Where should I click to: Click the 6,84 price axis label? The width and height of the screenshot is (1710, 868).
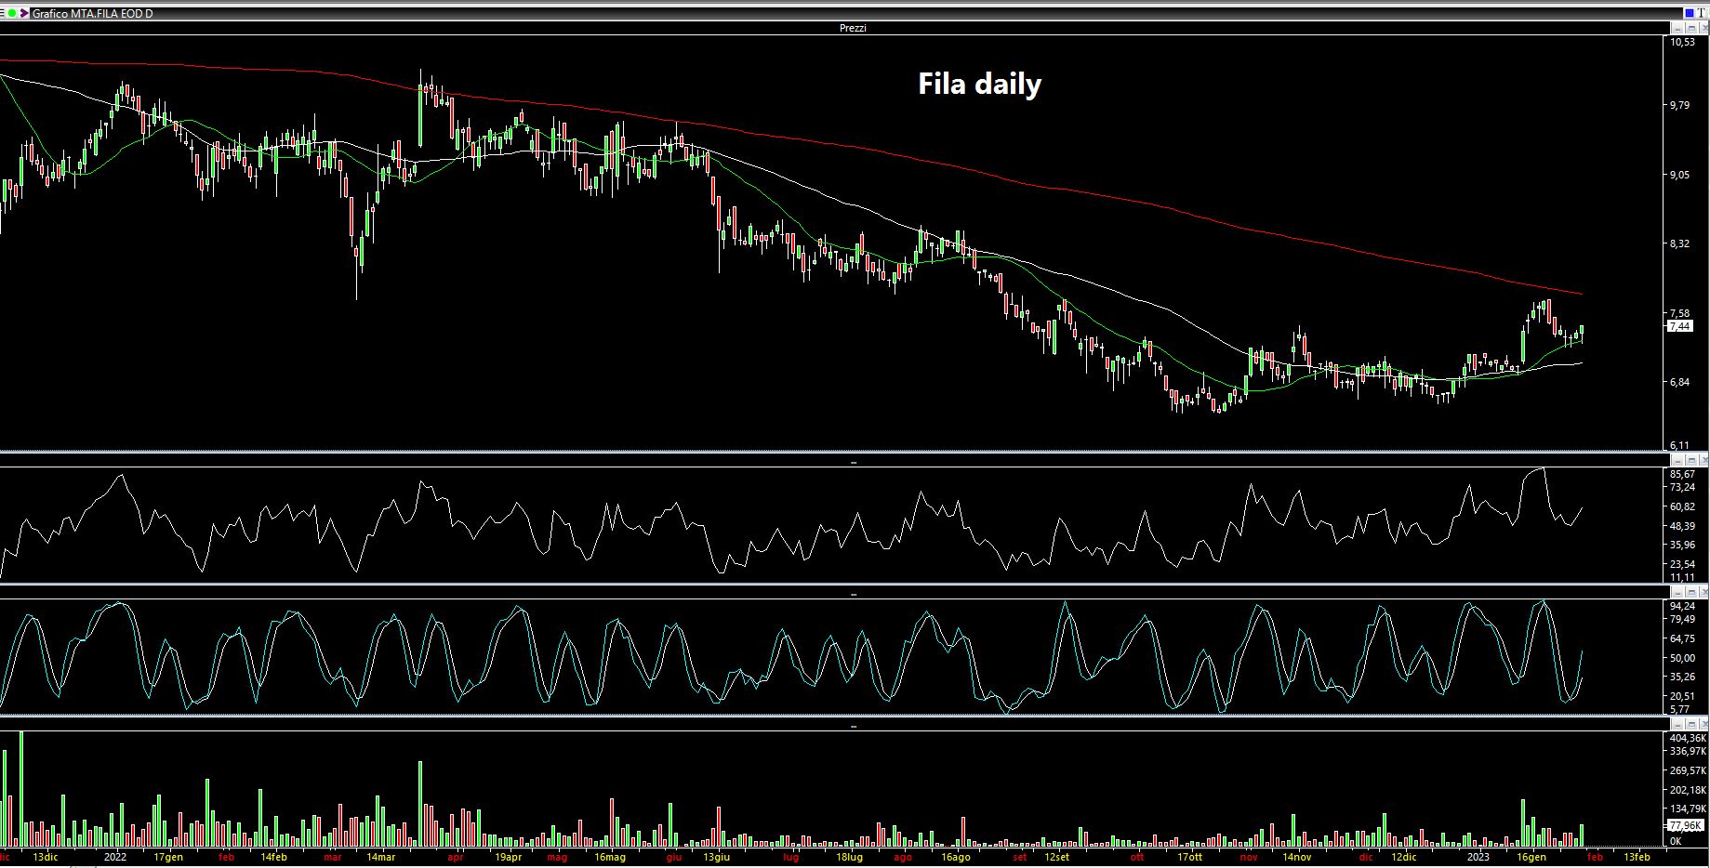tap(1680, 382)
